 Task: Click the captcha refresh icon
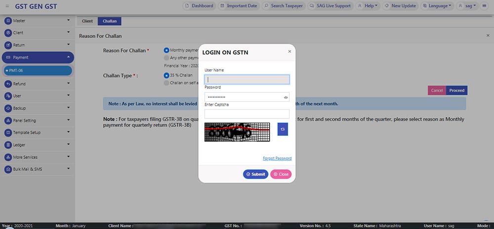click(x=283, y=129)
